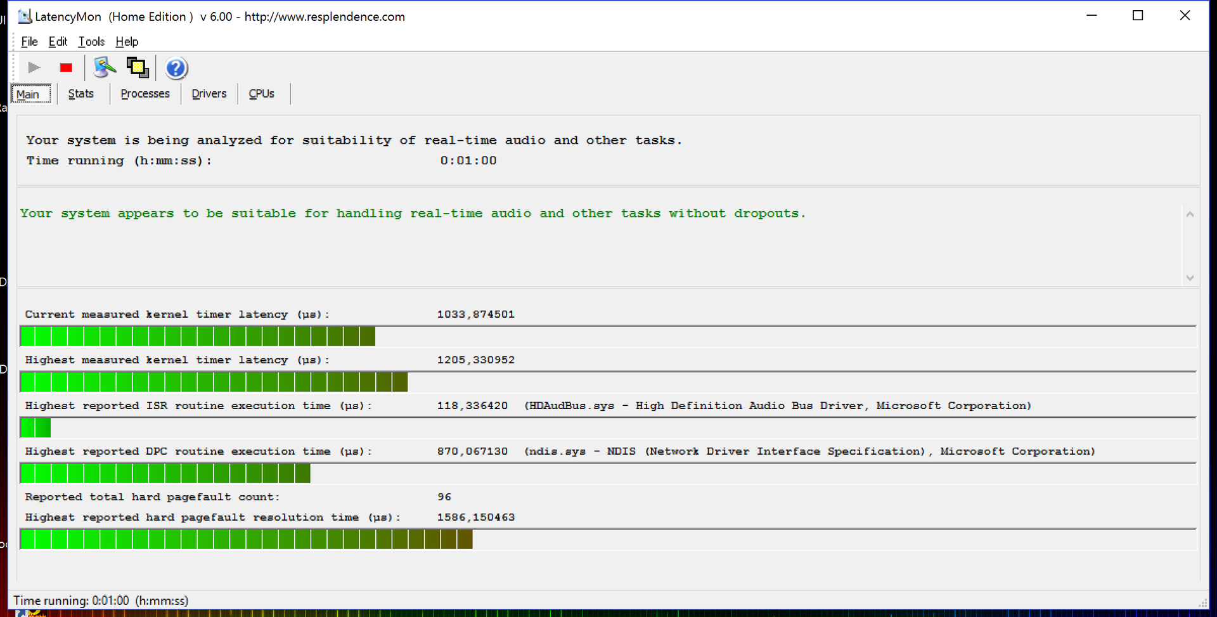The height and width of the screenshot is (617, 1217).
Task: Click the highest kernel timer latency bar
Action: [608, 382]
